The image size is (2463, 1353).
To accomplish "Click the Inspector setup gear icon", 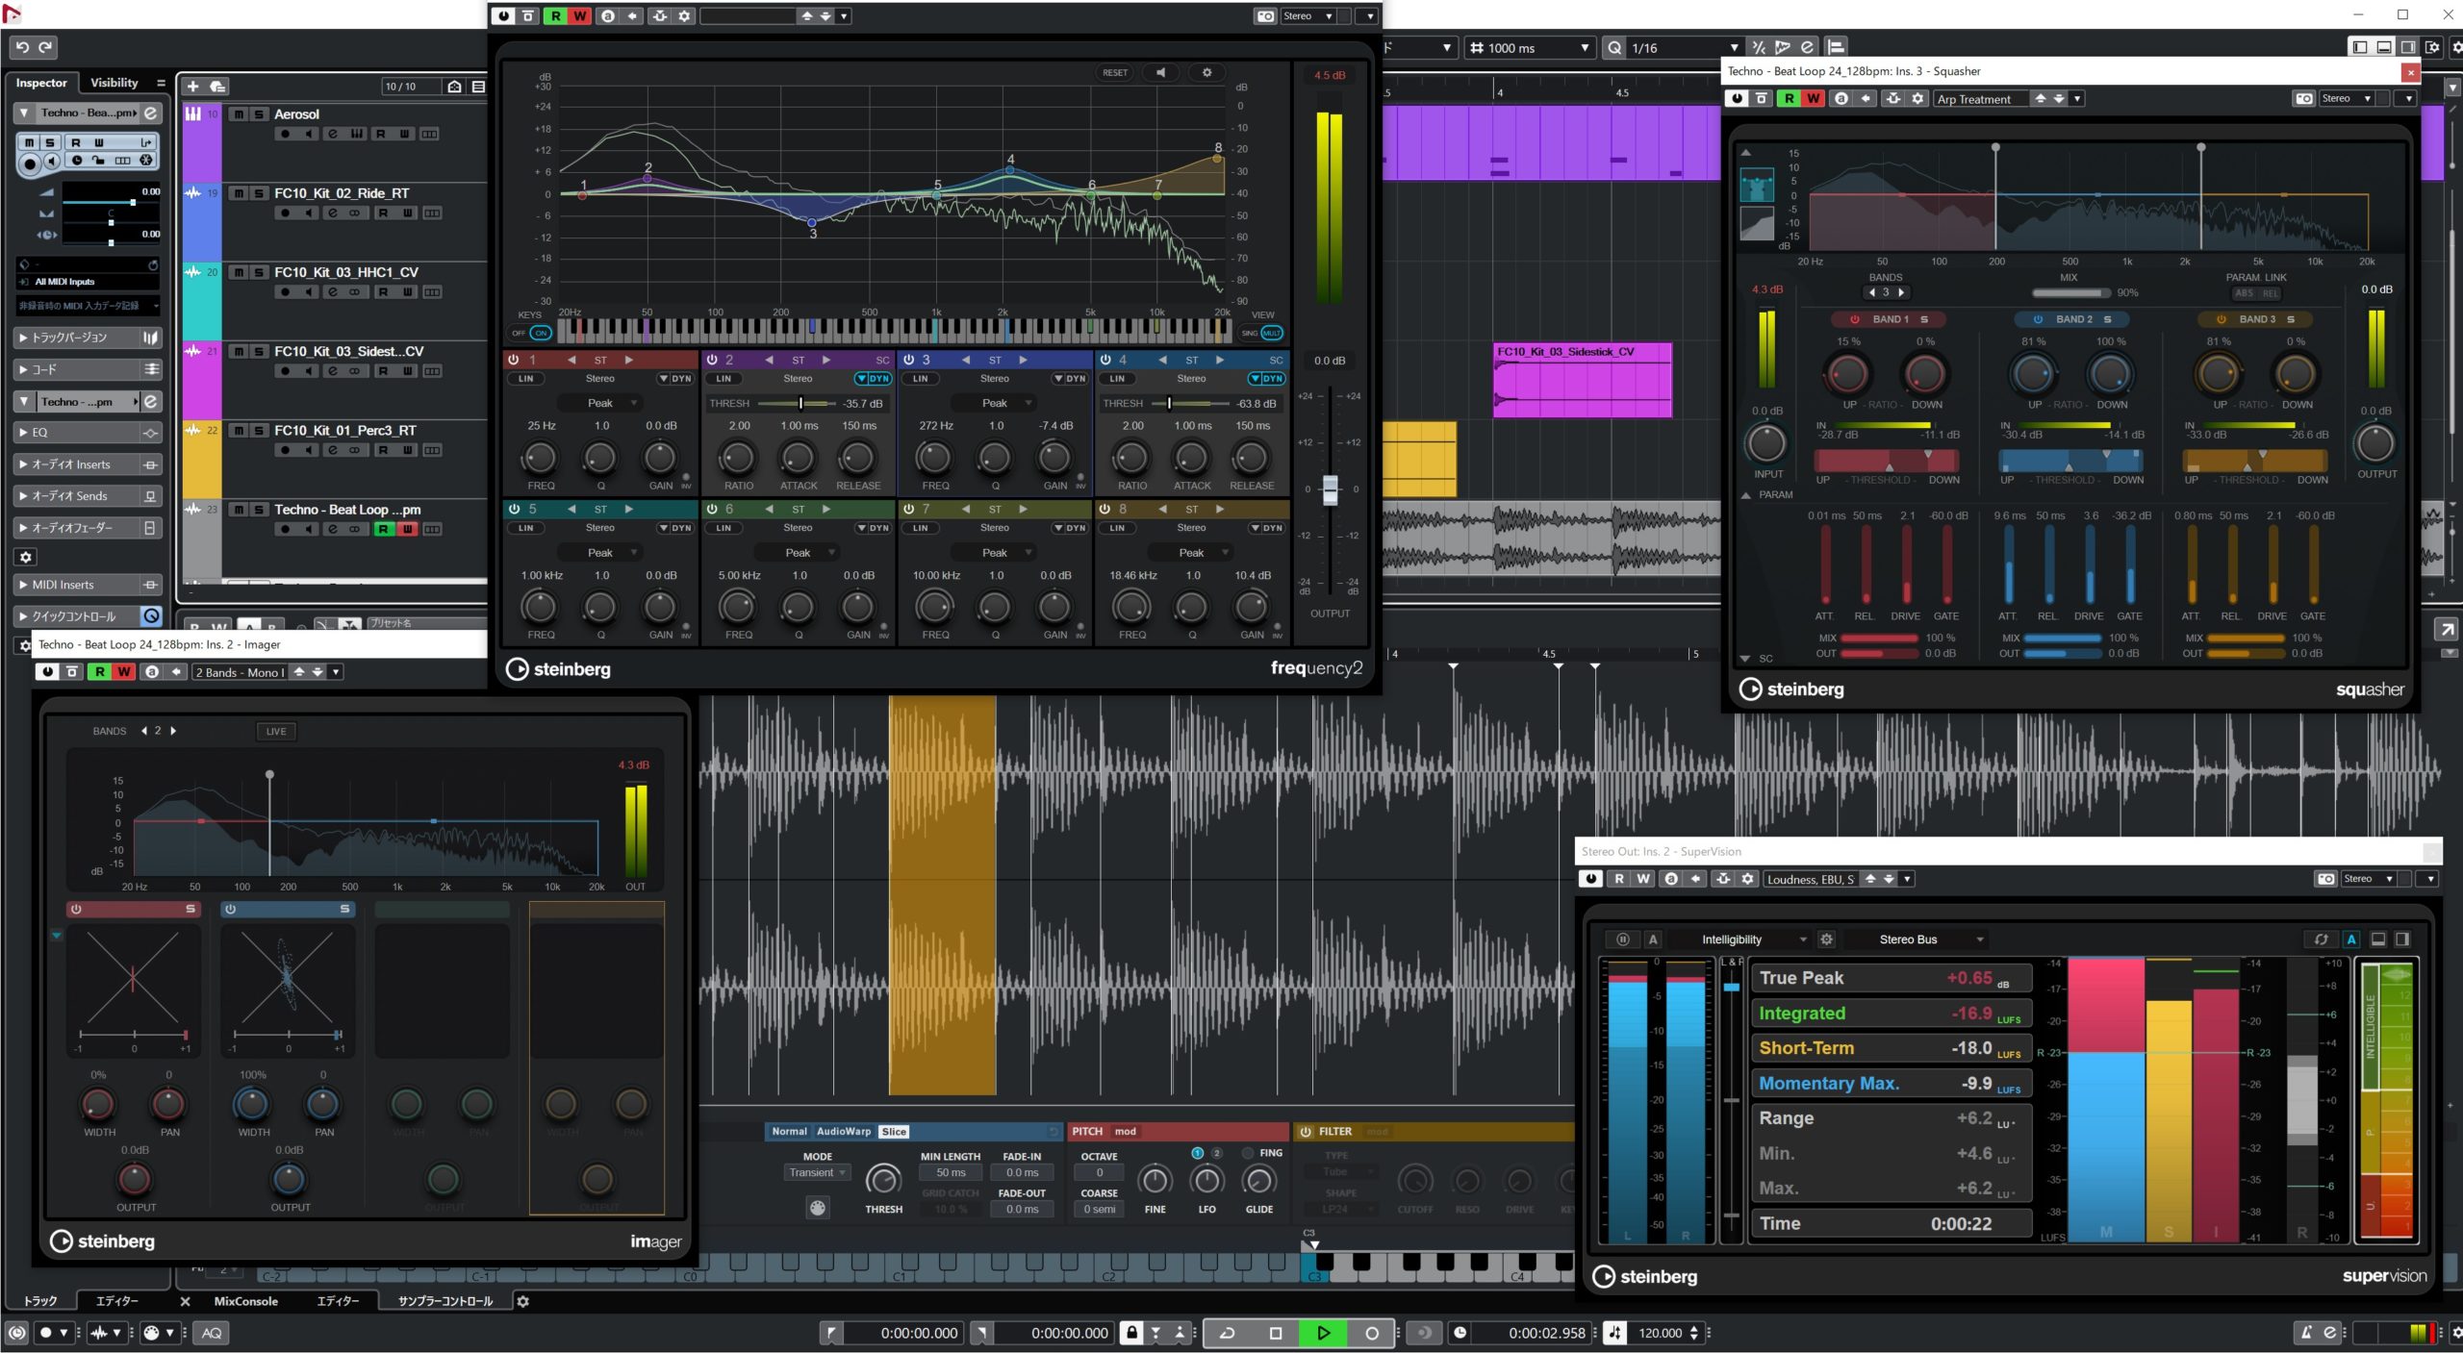I will pos(26,557).
